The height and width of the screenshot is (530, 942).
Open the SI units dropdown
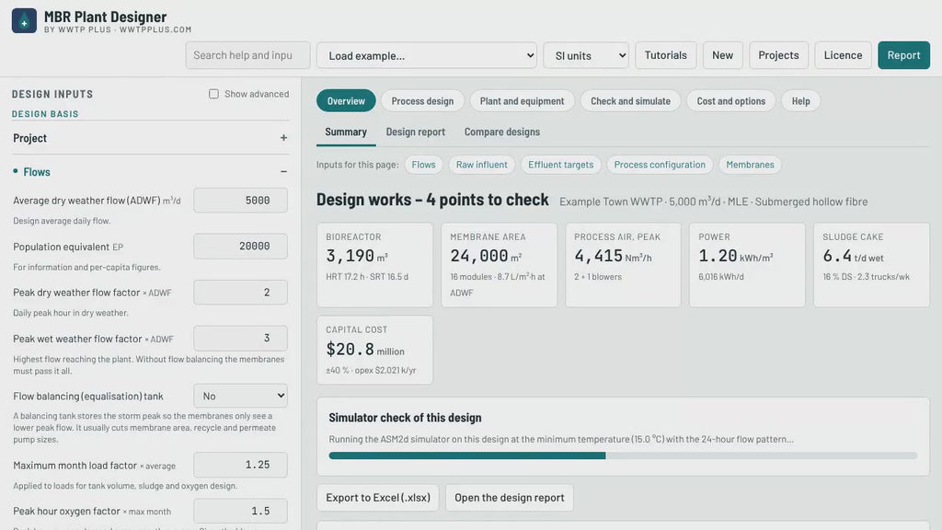(586, 55)
